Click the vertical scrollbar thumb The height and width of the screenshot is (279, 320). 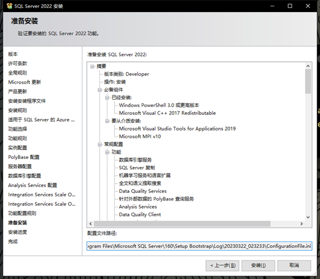pyautogui.click(x=308, y=81)
